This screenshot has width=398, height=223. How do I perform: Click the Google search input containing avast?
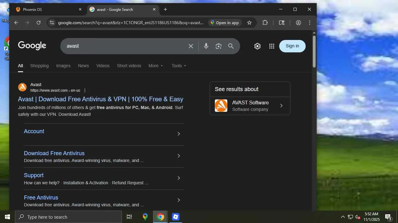click(x=125, y=46)
